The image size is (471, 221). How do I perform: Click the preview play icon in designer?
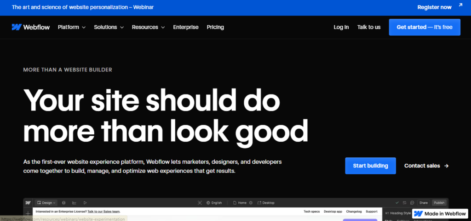pos(85,203)
